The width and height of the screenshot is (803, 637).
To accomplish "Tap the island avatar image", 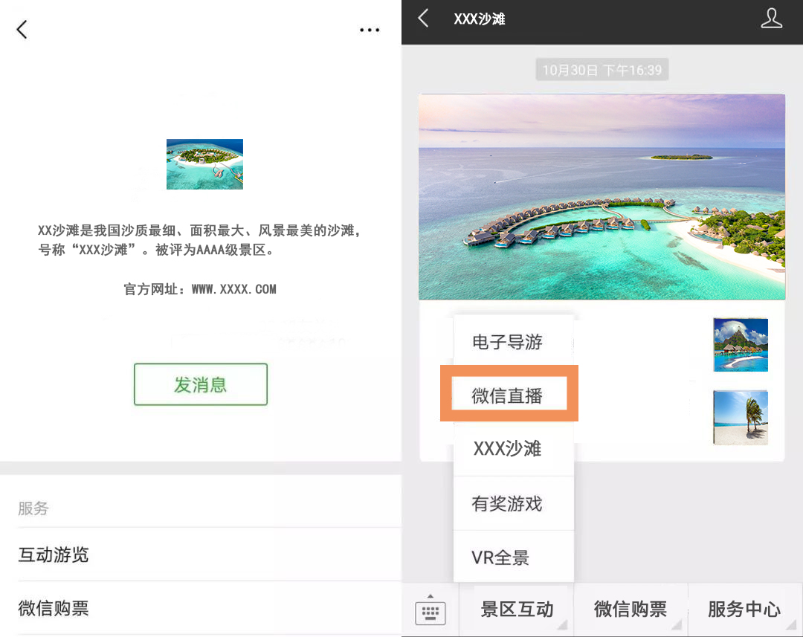I will (x=204, y=164).
